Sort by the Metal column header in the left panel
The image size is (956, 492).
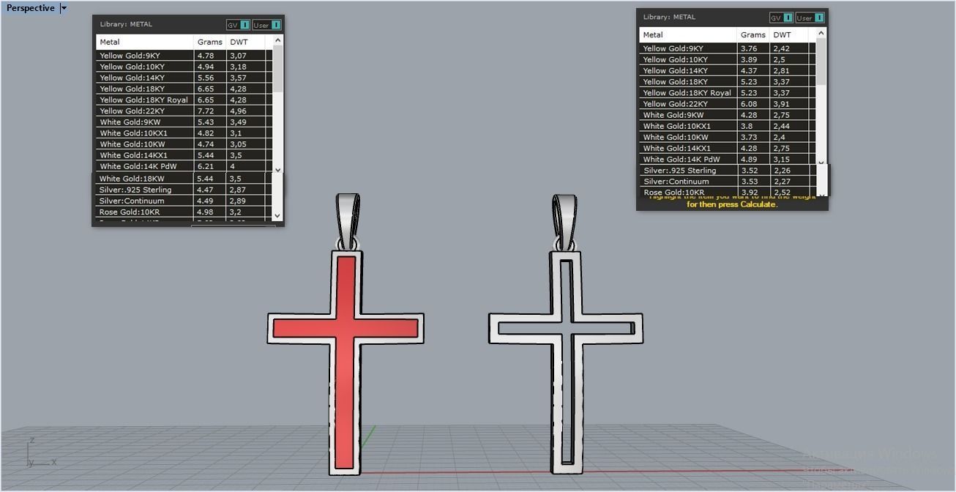(x=145, y=42)
